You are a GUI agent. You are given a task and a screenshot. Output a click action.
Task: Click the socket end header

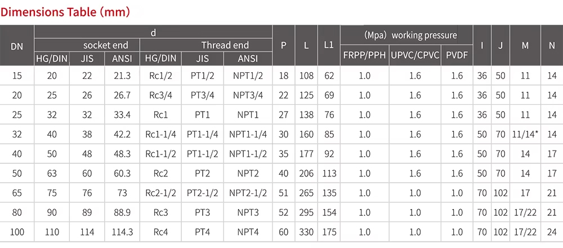(106, 45)
